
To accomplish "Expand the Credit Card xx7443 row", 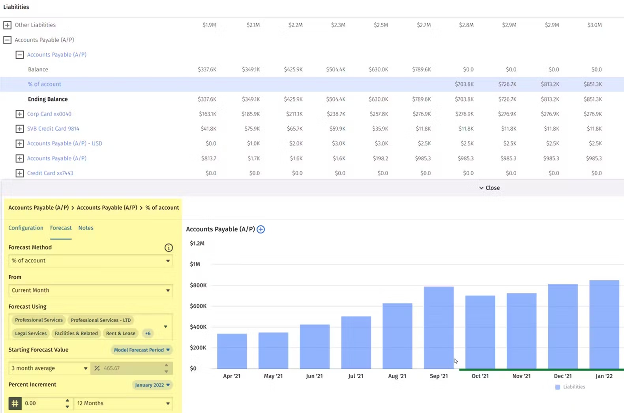I will (19, 173).
